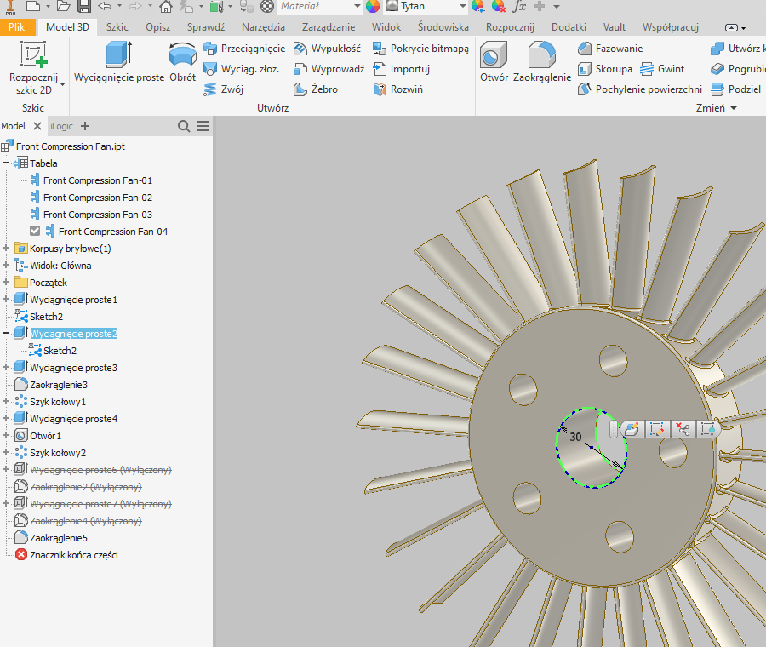Collapse the Wyciągnięcie proste2 node
Screen dimensions: 766x647
(x=7, y=334)
